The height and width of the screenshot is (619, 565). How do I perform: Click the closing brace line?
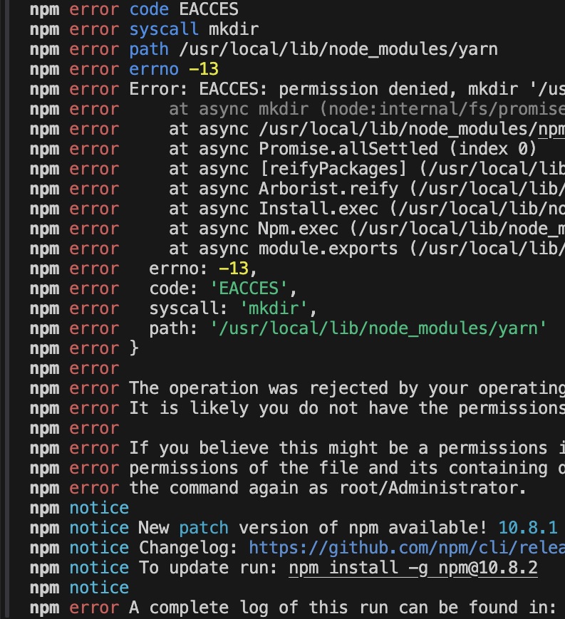click(84, 348)
